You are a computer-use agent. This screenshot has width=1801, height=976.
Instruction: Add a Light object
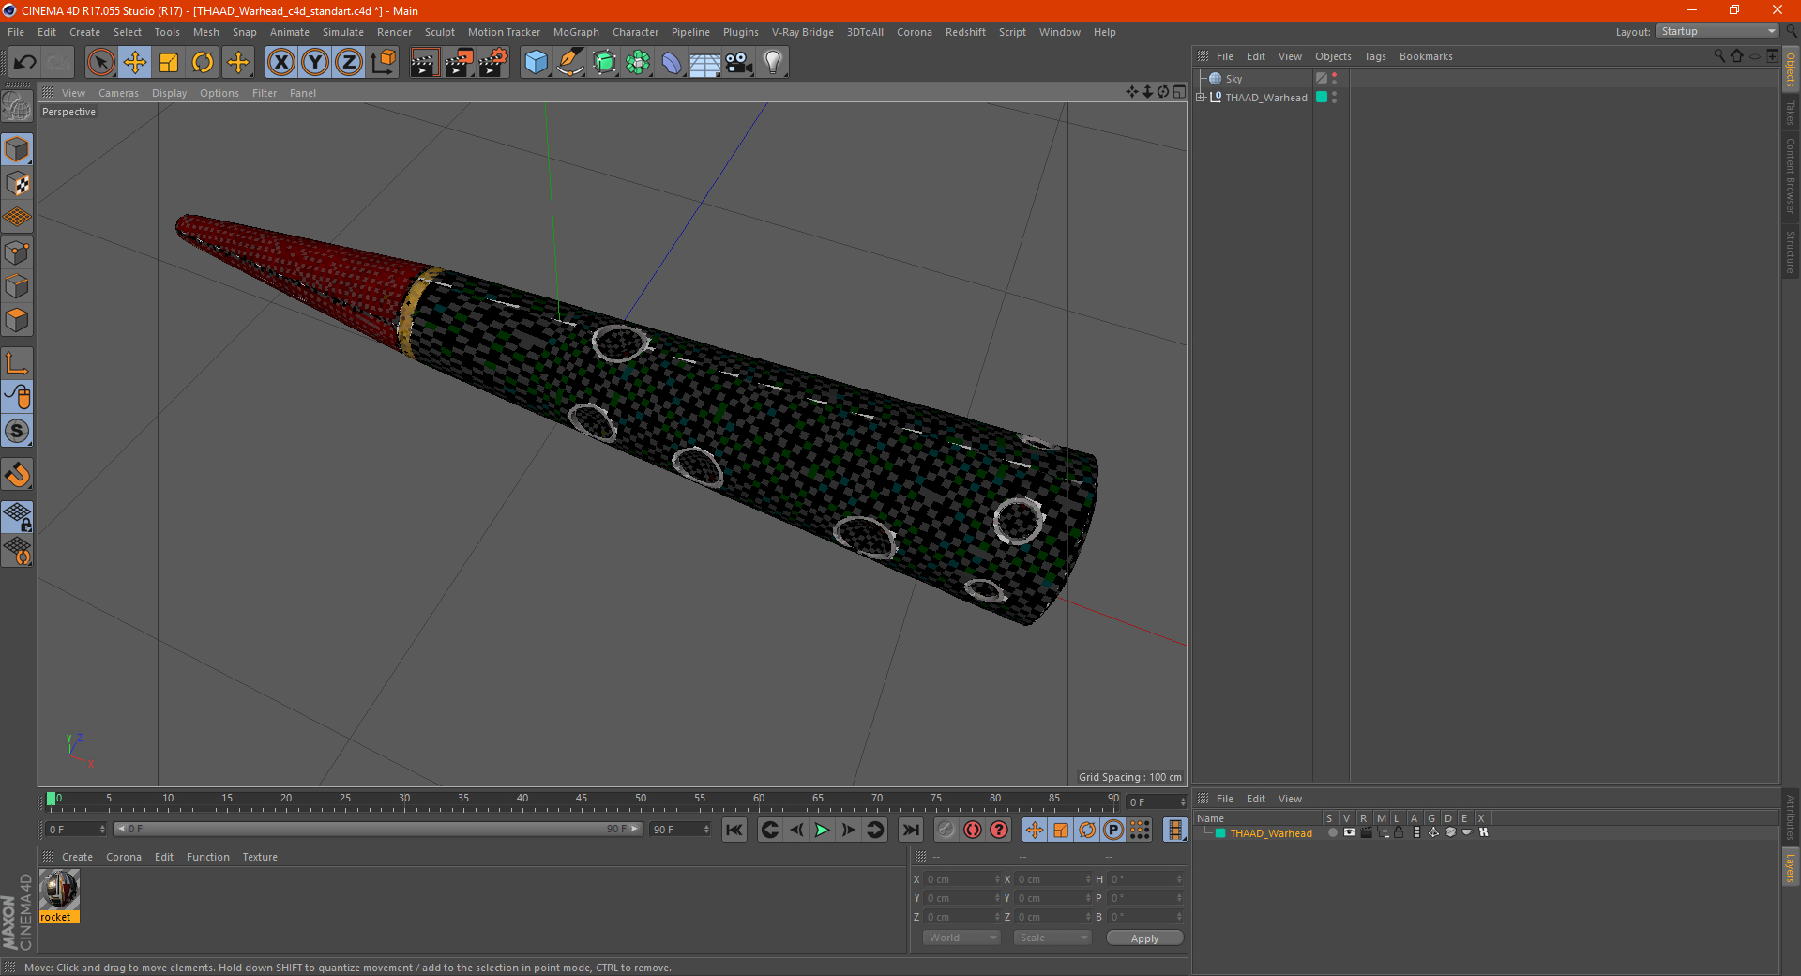pyautogui.click(x=773, y=63)
